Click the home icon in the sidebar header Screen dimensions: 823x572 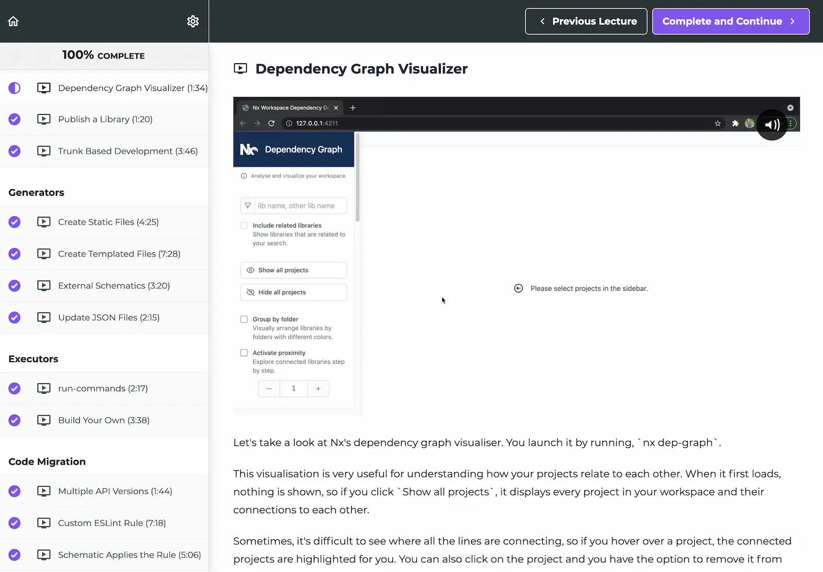pos(13,21)
